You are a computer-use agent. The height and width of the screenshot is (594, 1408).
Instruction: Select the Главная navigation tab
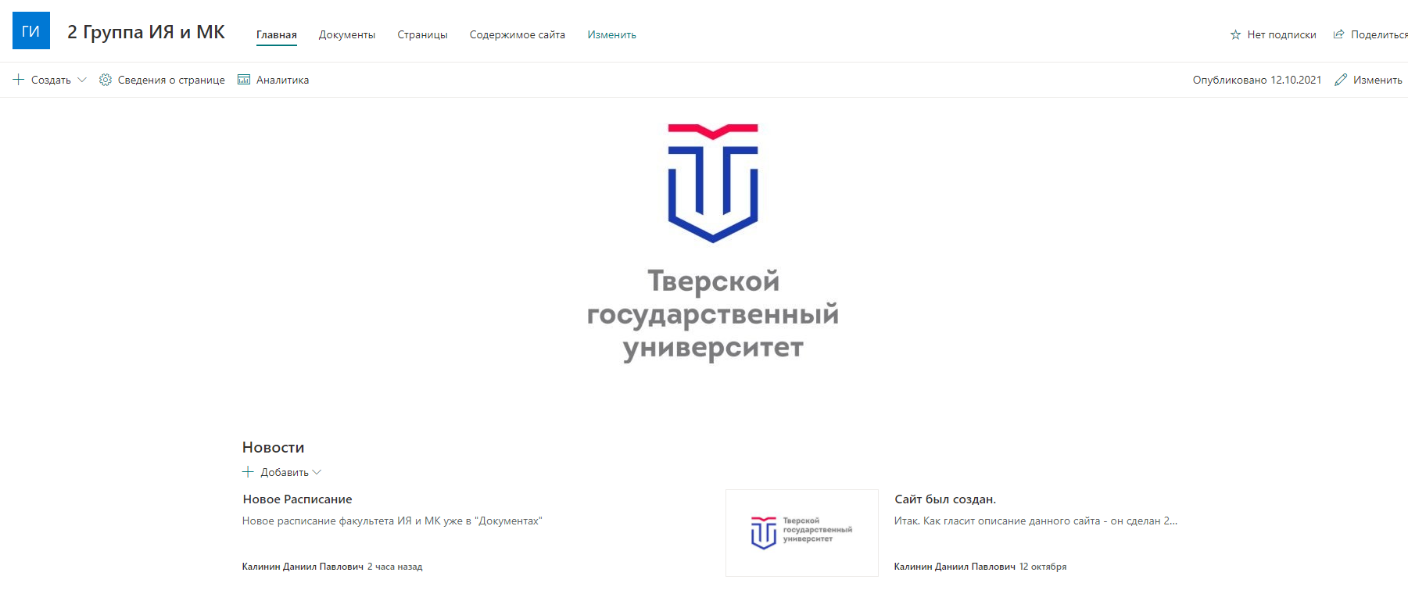[x=276, y=35]
